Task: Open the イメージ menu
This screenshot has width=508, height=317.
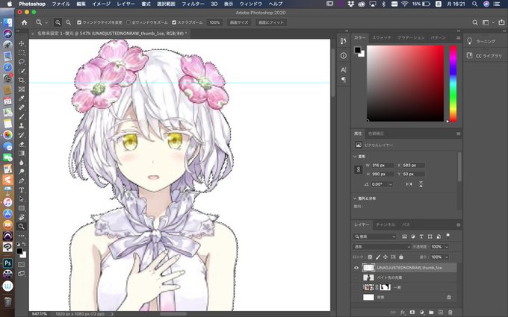Action: click(x=101, y=4)
